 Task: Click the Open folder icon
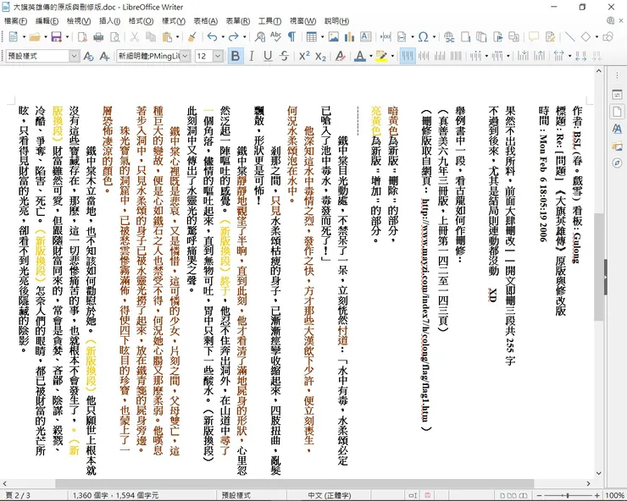click(x=35, y=37)
